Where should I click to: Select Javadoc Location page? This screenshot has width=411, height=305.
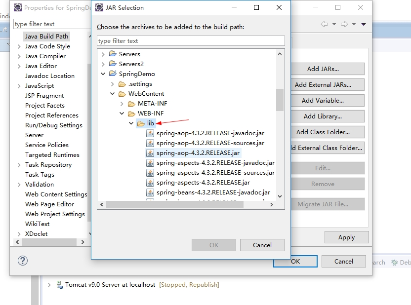[x=50, y=76]
